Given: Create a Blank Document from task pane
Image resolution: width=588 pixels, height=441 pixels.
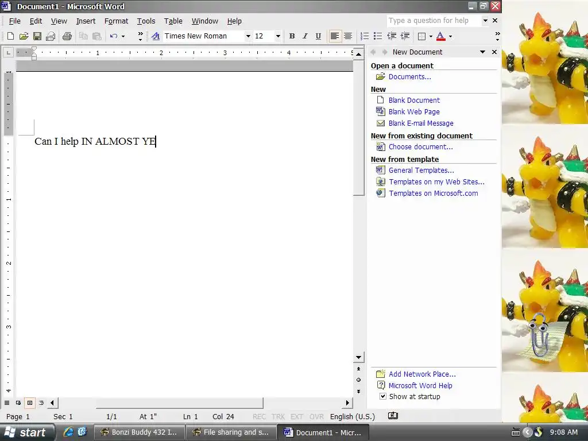Looking at the screenshot, I should 414,100.
